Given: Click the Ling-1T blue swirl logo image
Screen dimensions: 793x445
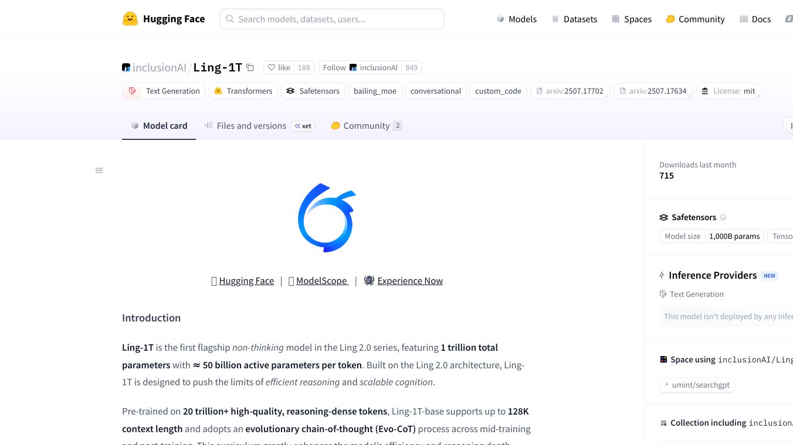Looking at the screenshot, I should click(327, 218).
